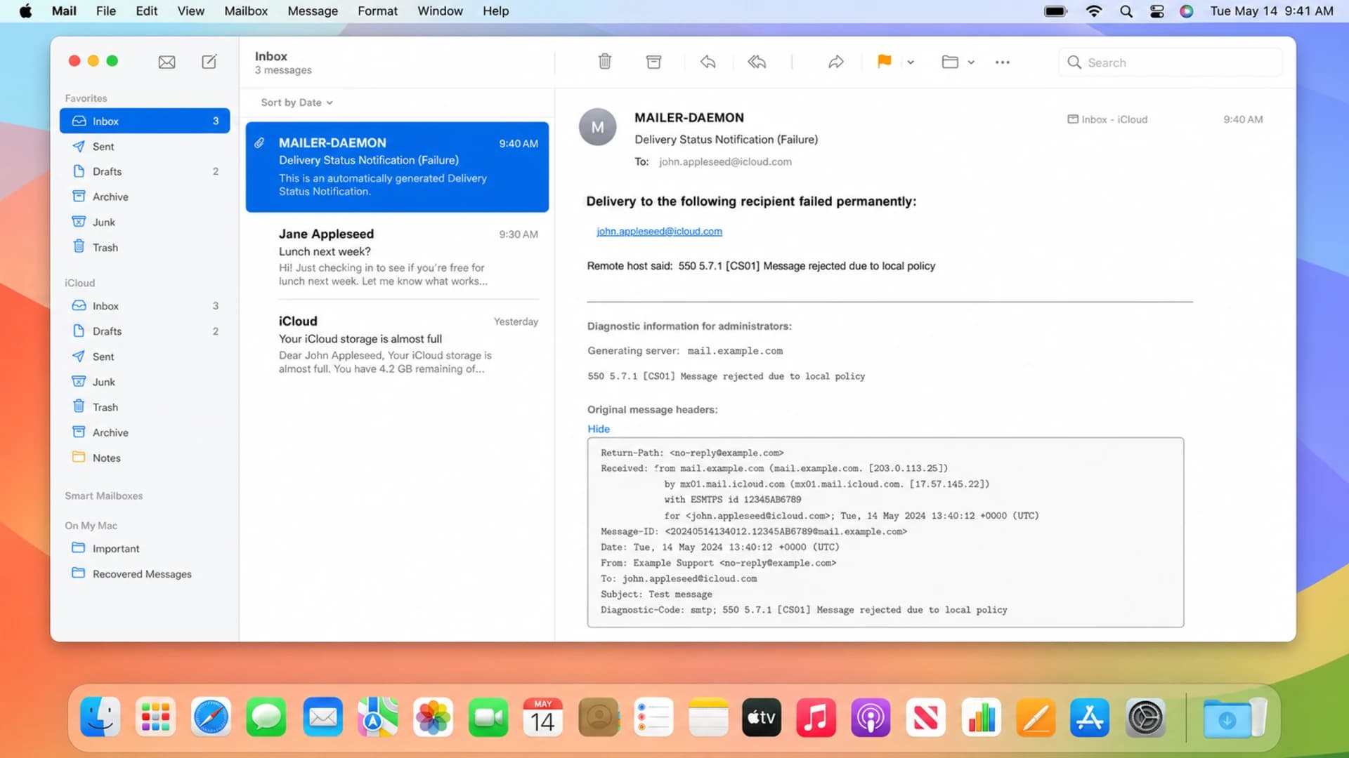Viewport: 1349px width, 758px height.
Task: Click the Reply All icon
Action: tap(757, 62)
